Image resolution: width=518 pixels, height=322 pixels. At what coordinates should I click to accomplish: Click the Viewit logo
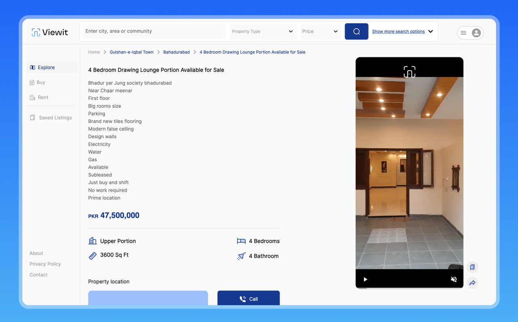[50, 32]
